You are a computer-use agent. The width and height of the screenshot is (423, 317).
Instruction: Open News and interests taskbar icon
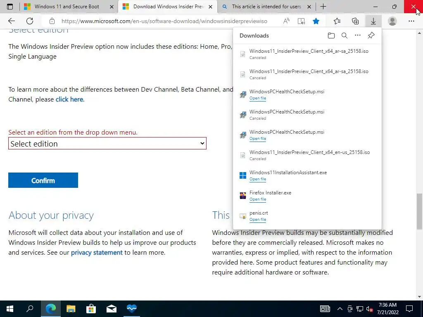pos(325,309)
